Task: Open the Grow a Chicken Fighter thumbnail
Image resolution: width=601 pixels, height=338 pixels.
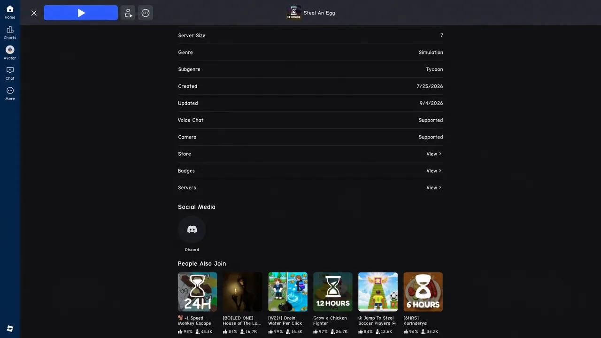Action: pos(333,292)
